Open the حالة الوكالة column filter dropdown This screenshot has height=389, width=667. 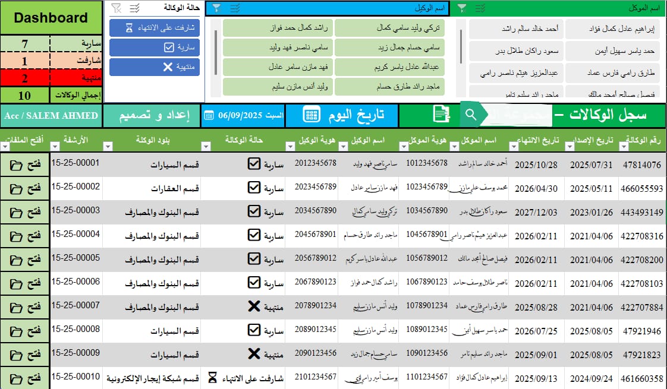[x=206, y=147]
